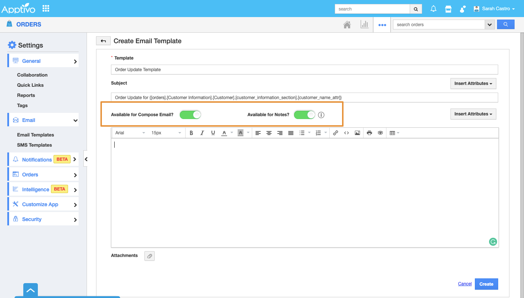Click the insert image icon in editor
Viewport: 524px width, 298px height.
[357, 133]
